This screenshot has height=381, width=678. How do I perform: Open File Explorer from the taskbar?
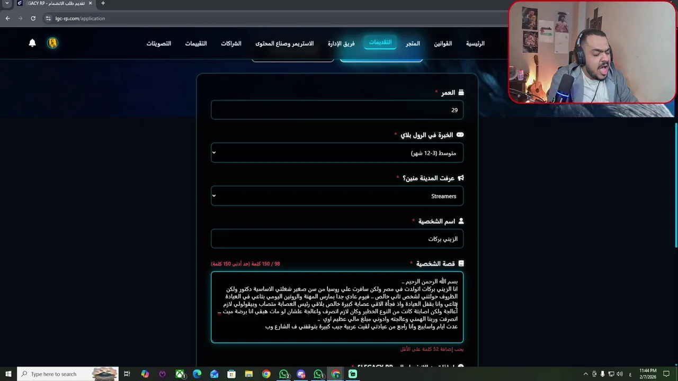[x=249, y=374]
